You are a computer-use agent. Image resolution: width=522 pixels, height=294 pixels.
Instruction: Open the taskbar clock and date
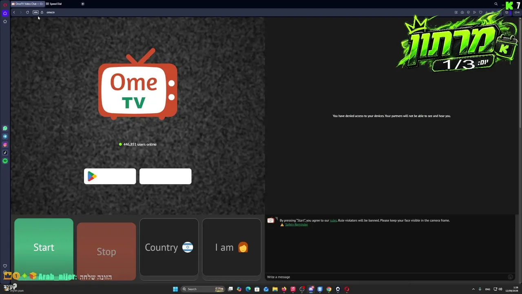[x=512, y=289]
